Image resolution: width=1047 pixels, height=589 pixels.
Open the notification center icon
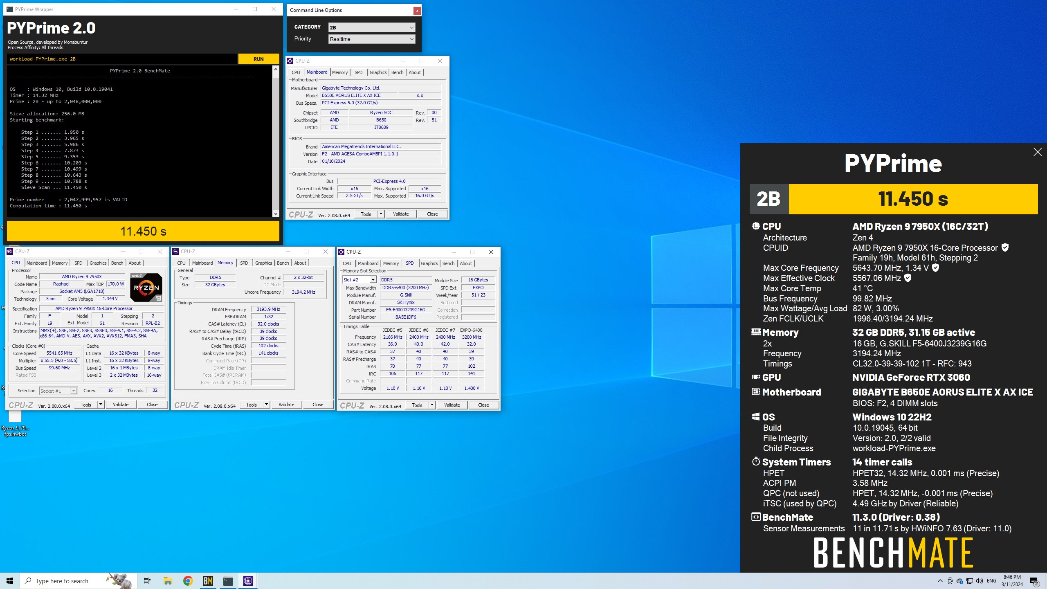[1034, 581]
